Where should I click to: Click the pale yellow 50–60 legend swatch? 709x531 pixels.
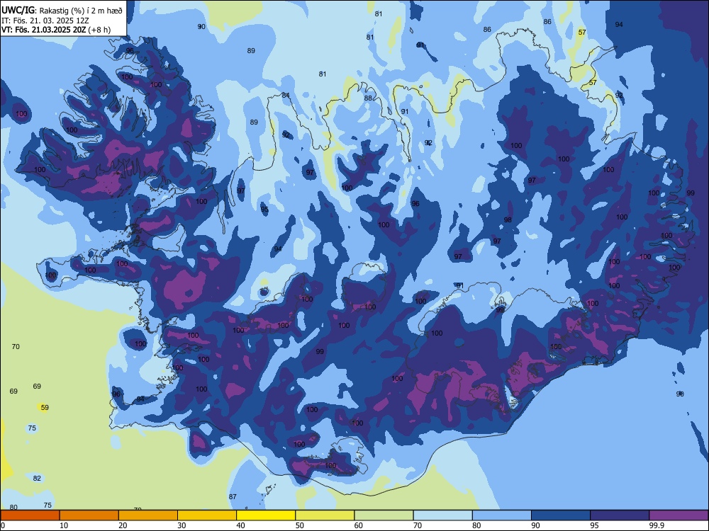(325, 515)
